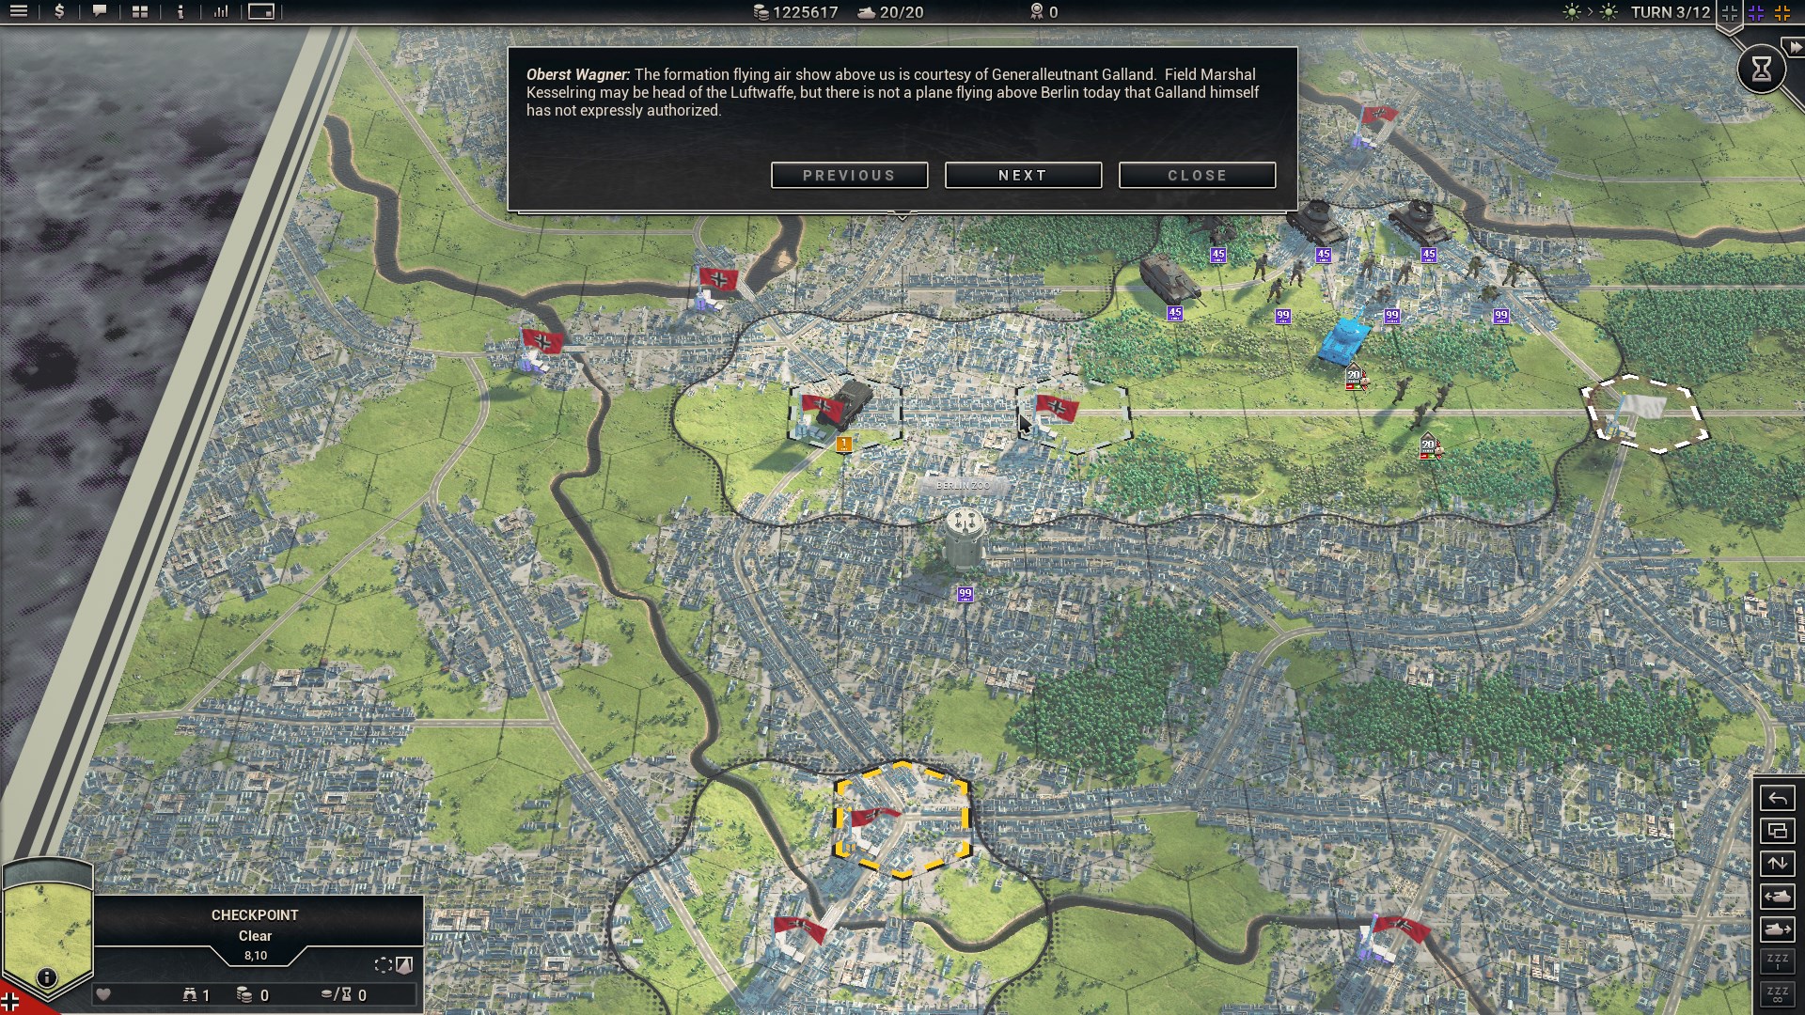Viewport: 1805px width, 1015px height.
Task: Click the end turn hourglass button
Action: 1761,68
